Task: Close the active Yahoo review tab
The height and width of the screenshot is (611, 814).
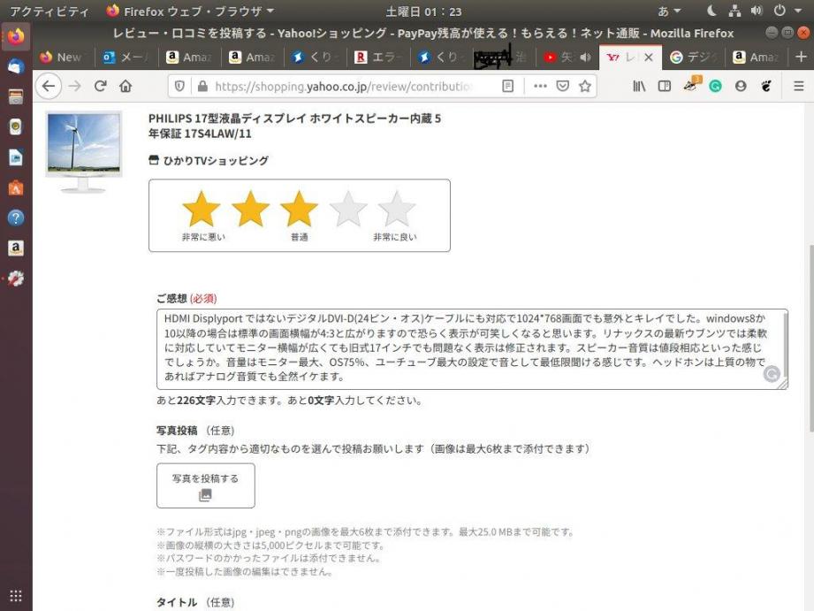Action: click(x=649, y=57)
